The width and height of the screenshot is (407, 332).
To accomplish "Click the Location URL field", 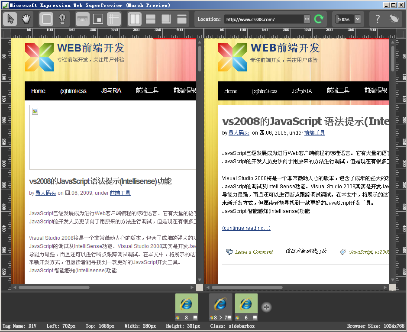I will (x=263, y=19).
